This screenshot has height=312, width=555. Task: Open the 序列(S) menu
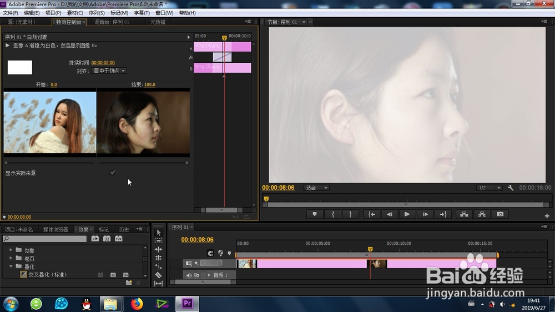point(97,13)
